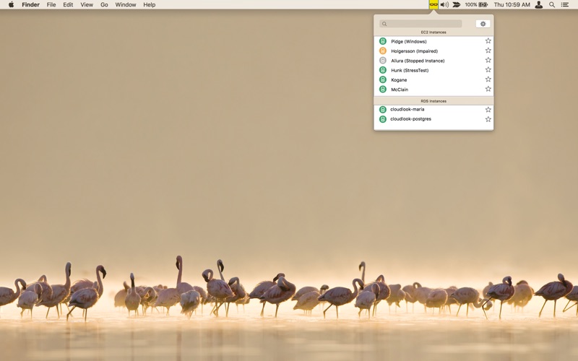This screenshot has width=578, height=361.
Task: Toggle star for cloudlook-postgres
Action: pos(488,119)
